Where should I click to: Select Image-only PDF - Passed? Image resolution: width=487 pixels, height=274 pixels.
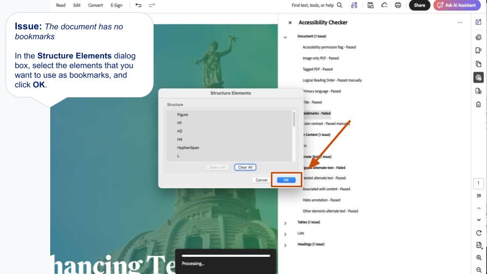[321, 58]
